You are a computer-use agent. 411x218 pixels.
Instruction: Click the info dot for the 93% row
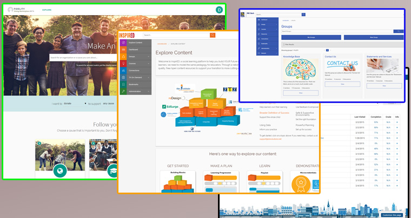[397, 122]
